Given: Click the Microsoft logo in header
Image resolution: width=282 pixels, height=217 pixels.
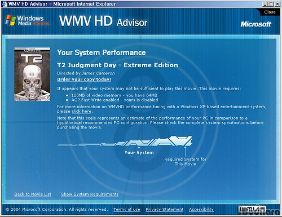Looking at the screenshot, I should tap(255, 24).
